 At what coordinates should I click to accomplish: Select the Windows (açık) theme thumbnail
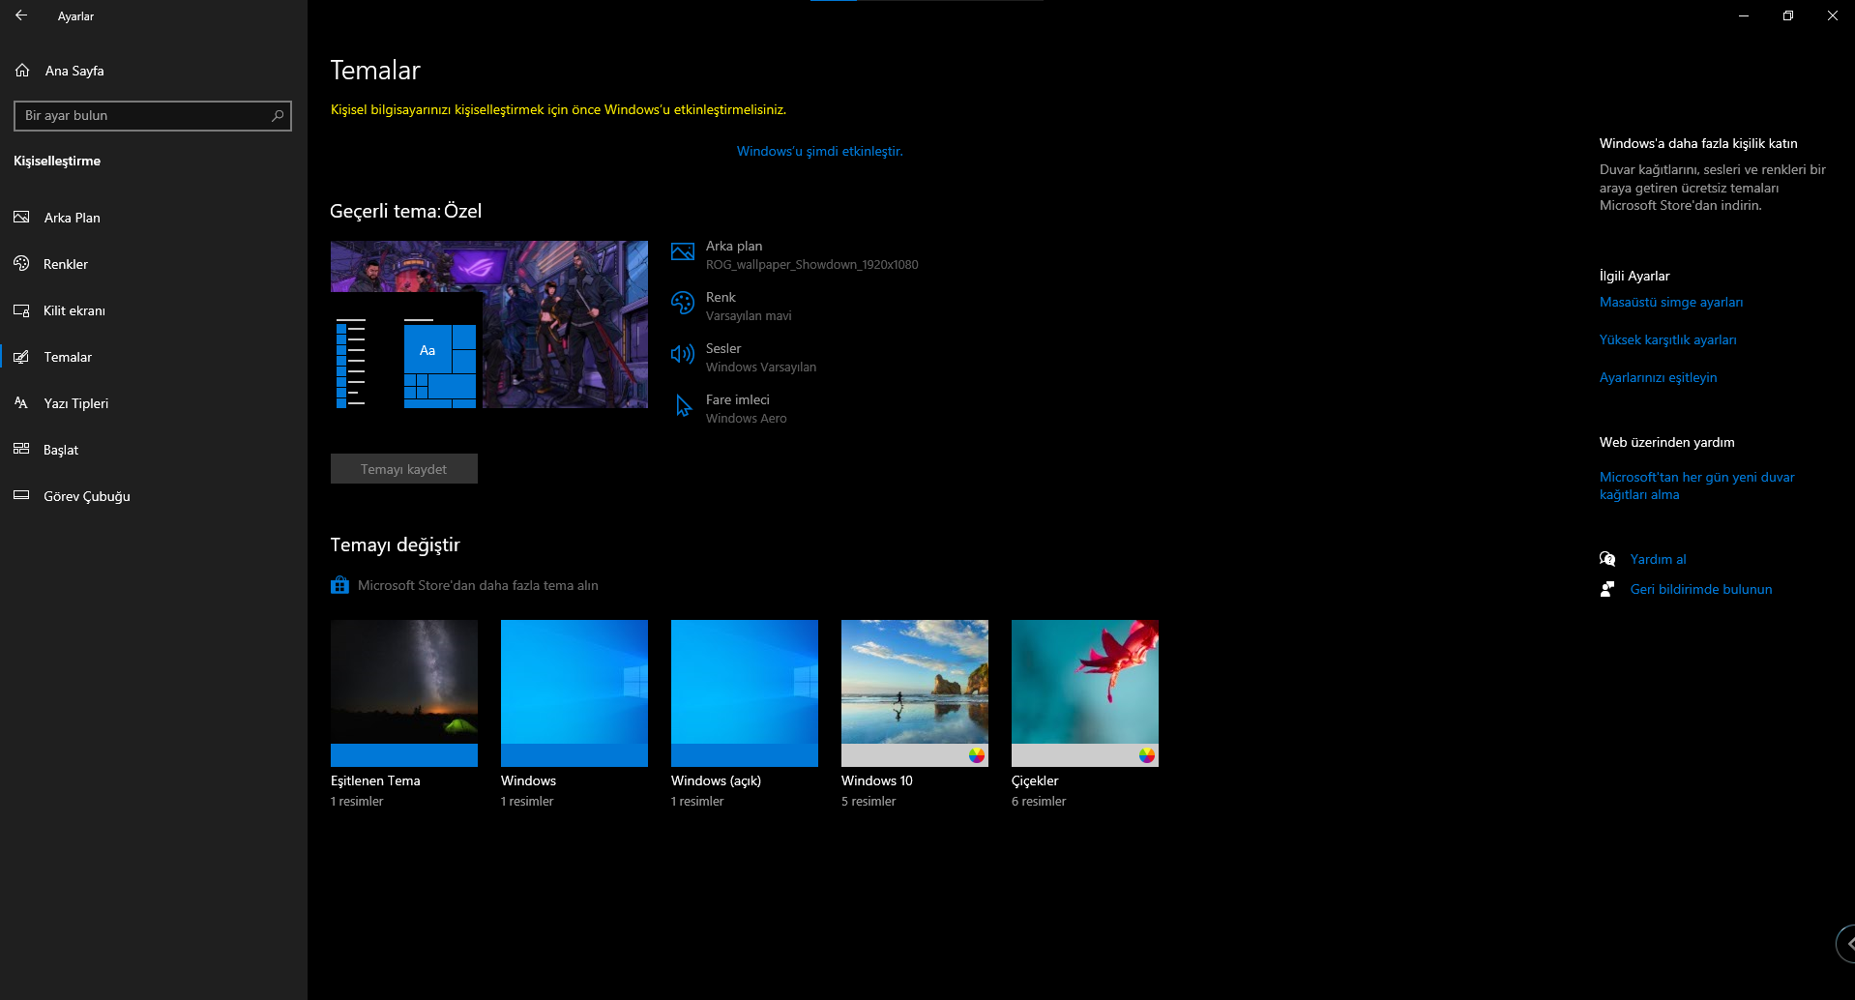pyautogui.click(x=745, y=693)
